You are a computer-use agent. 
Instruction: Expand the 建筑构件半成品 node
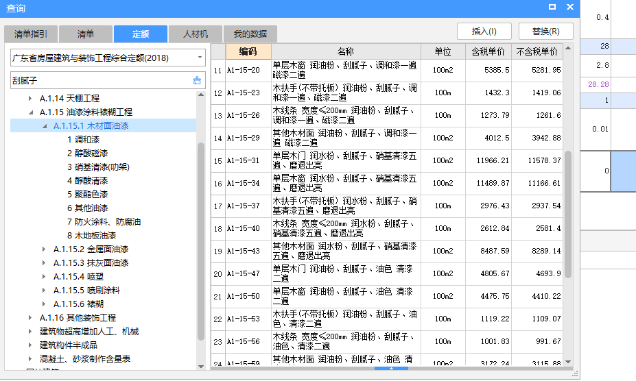(30, 345)
